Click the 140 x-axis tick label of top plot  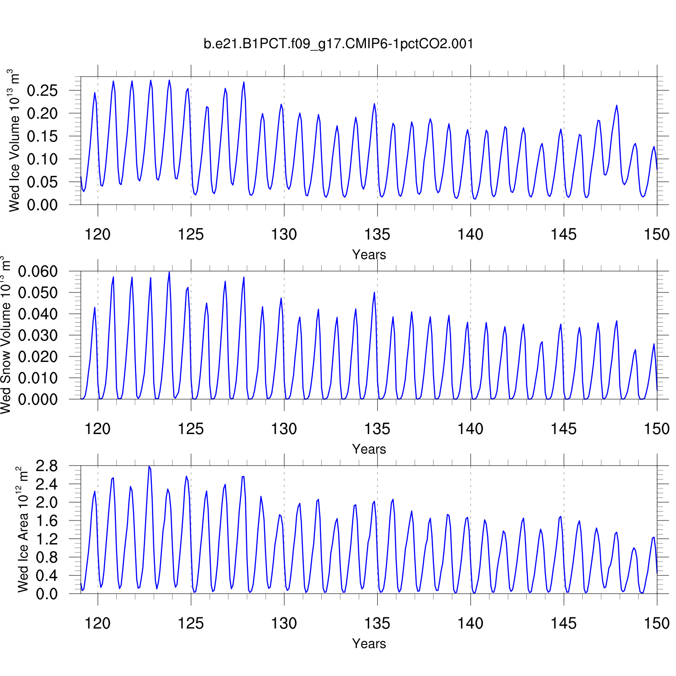[470, 234]
